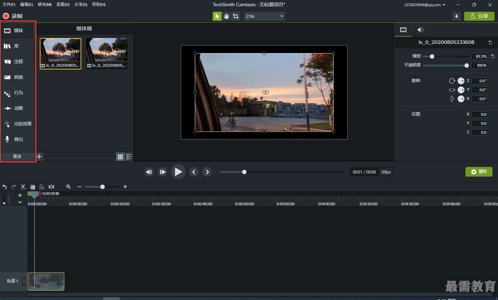The image size is (498, 300).
Task: Open the 行为 behaviors tab
Action: point(18,93)
